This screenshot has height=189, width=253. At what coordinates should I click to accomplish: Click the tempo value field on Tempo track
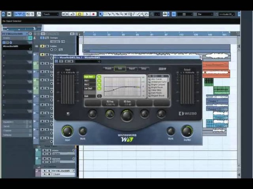pos(55,42)
